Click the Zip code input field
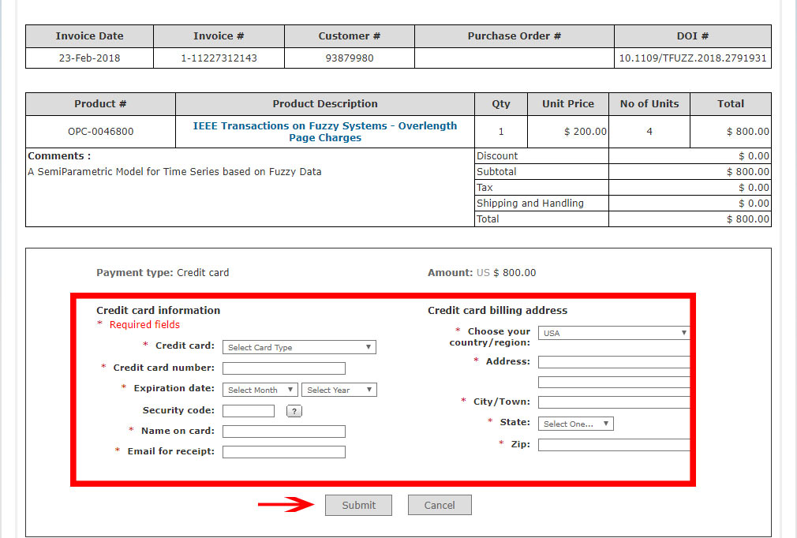Image resolution: width=797 pixels, height=538 pixels. point(613,445)
